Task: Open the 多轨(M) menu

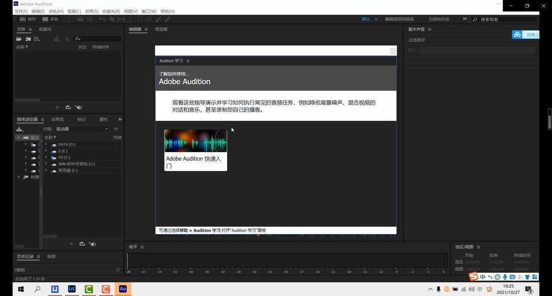Action: point(56,11)
